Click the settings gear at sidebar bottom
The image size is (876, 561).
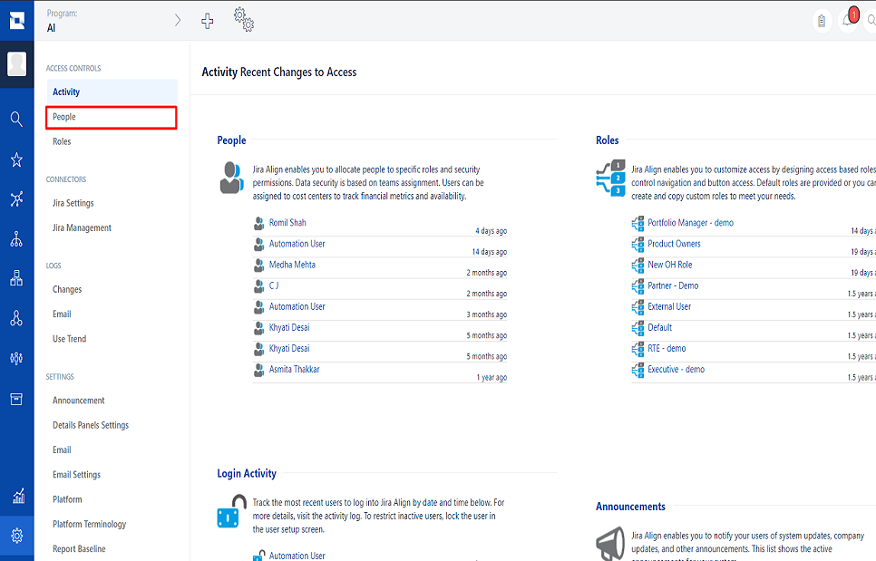[x=16, y=536]
